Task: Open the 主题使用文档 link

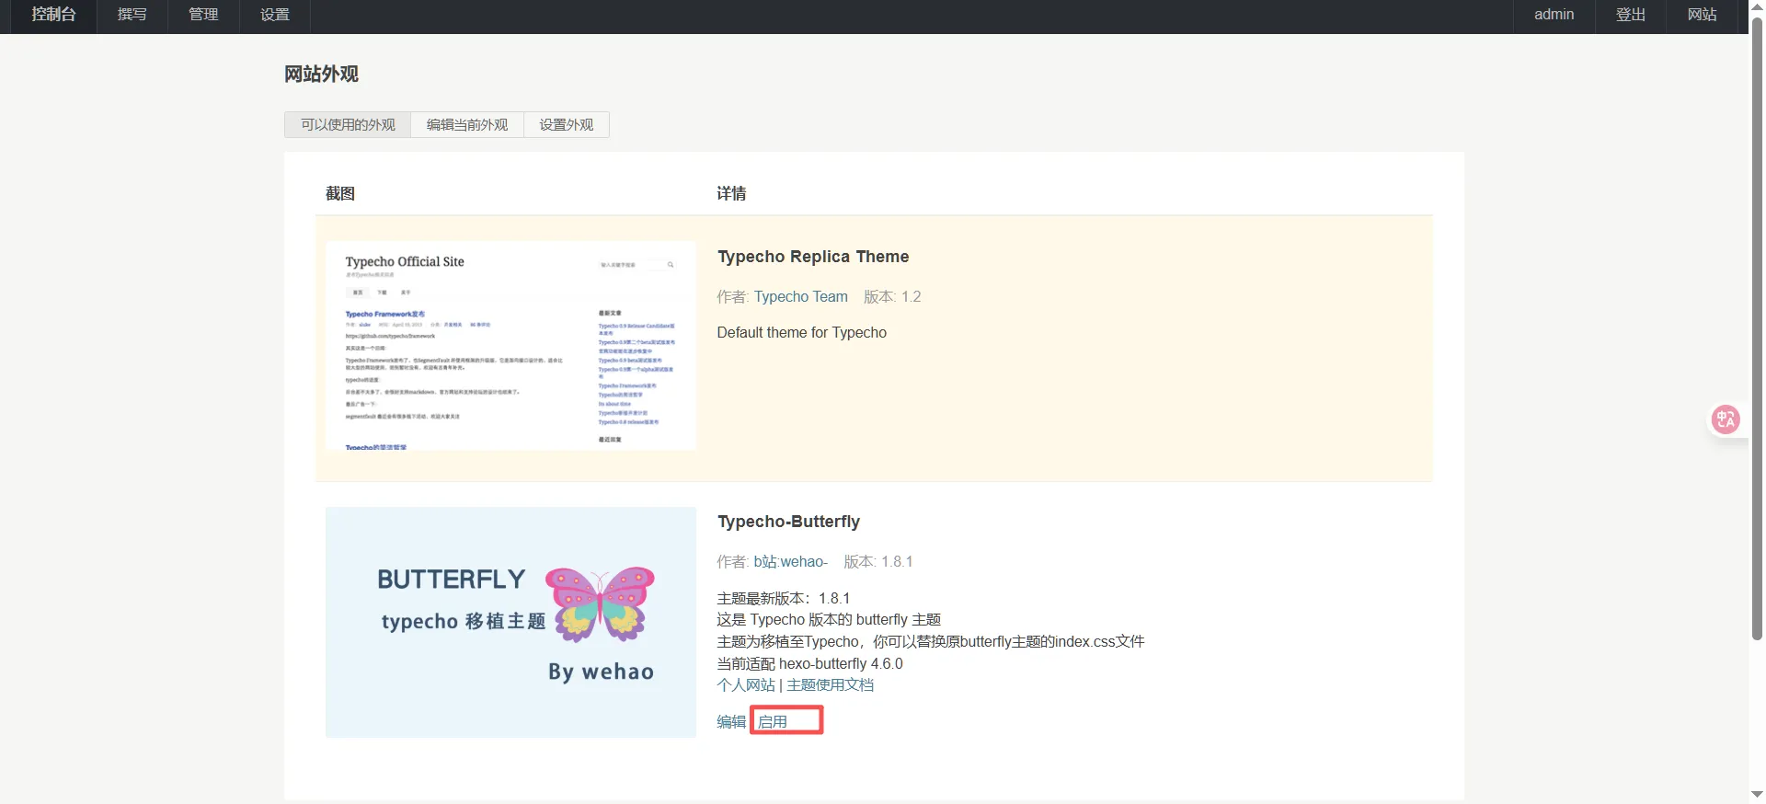Action: [x=831, y=685]
